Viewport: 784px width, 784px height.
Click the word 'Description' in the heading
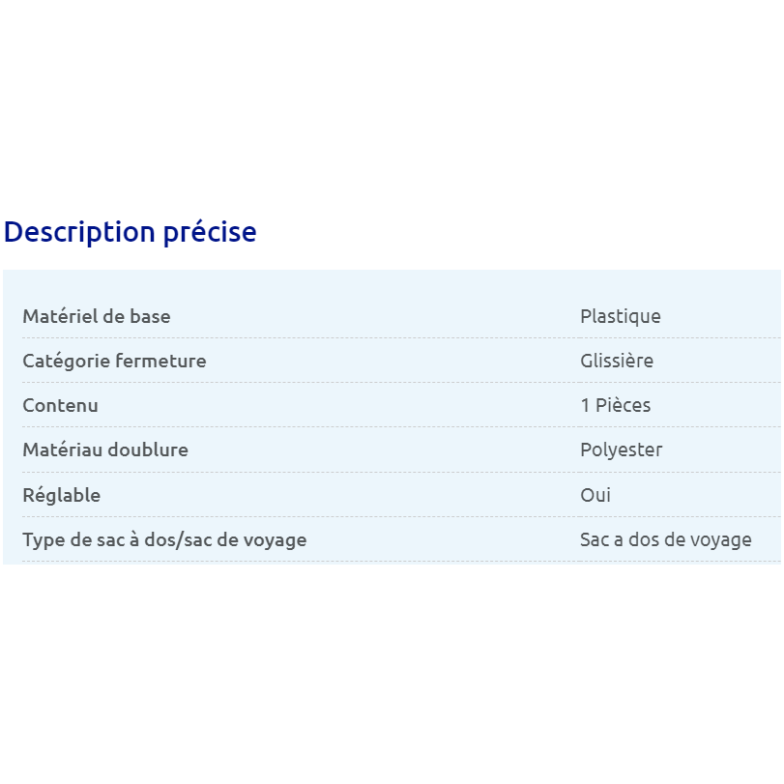pyautogui.click(x=79, y=232)
